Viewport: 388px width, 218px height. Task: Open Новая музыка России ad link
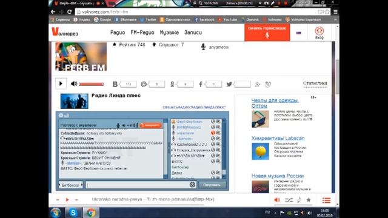(278, 176)
